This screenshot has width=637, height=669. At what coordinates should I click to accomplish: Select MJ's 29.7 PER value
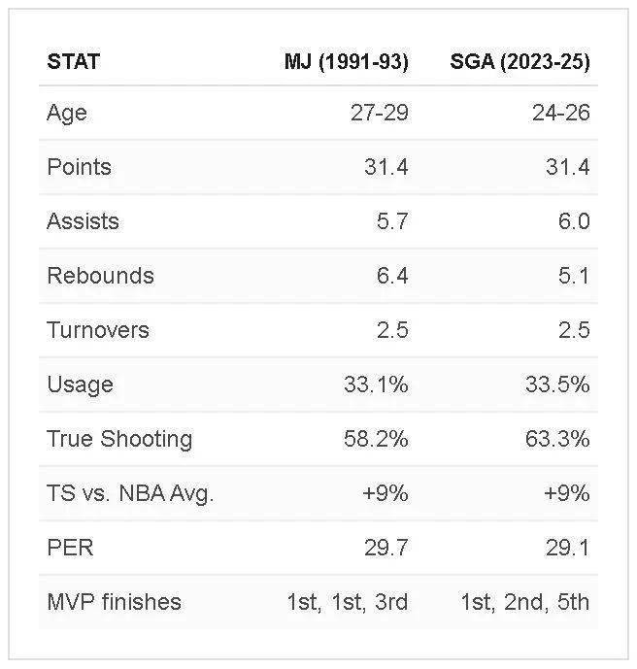point(386,548)
